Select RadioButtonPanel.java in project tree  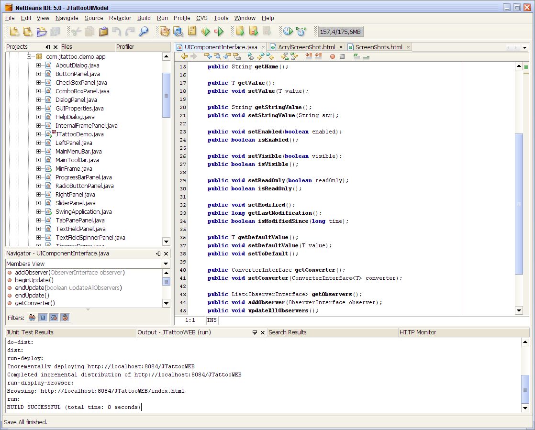[x=85, y=186]
